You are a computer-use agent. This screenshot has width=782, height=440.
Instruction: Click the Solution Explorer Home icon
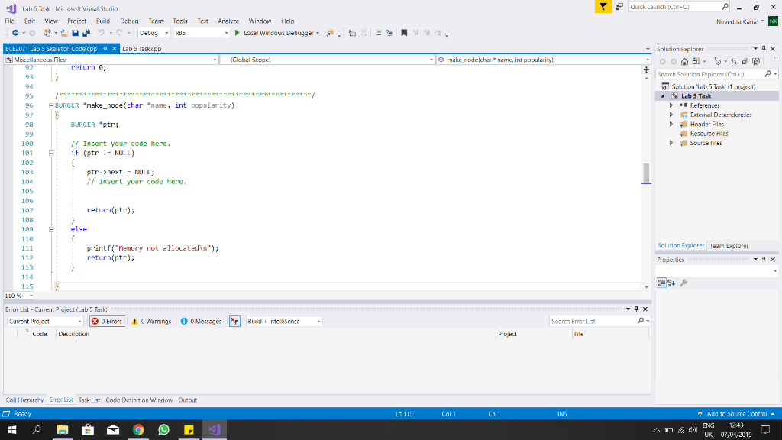[684, 61]
